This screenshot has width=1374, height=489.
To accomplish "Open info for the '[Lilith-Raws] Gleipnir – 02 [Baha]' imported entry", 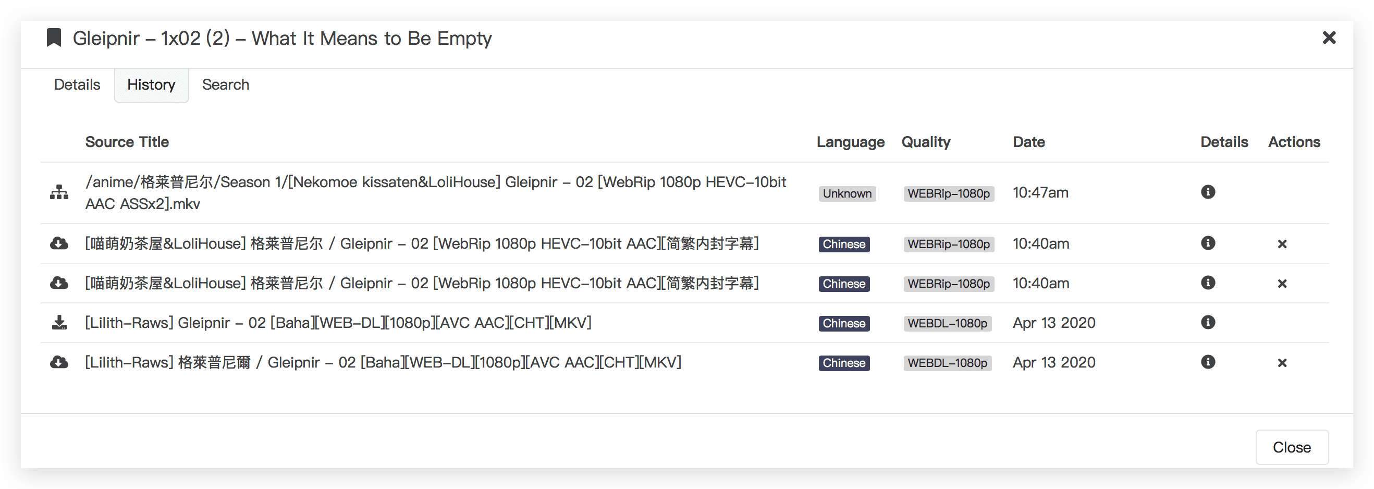I will 1208,322.
